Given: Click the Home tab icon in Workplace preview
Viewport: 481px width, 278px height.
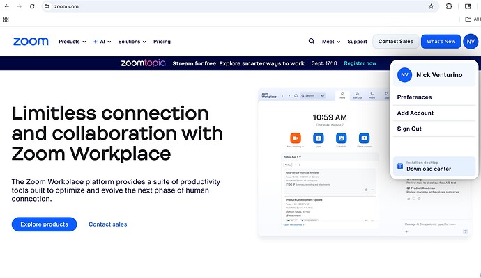Looking at the screenshot, I should 342,95.
